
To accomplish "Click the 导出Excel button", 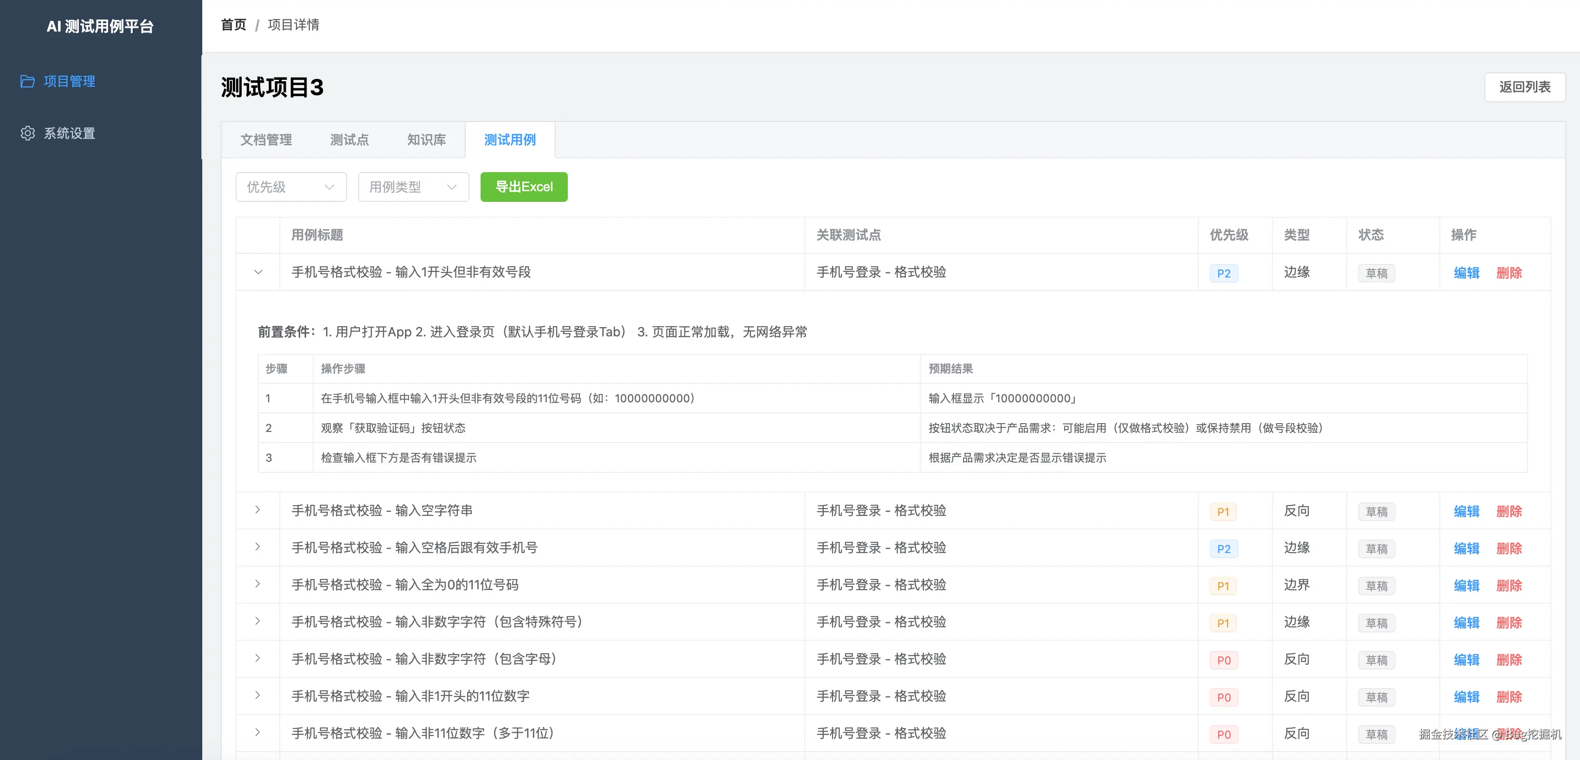I will tap(524, 187).
